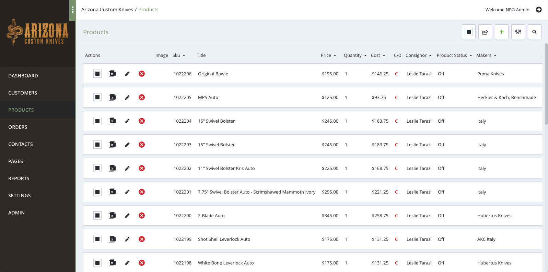Image resolution: width=548 pixels, height=272 pixels.
Task: Delete product 1022206 using red X
Action: (142, 74)
